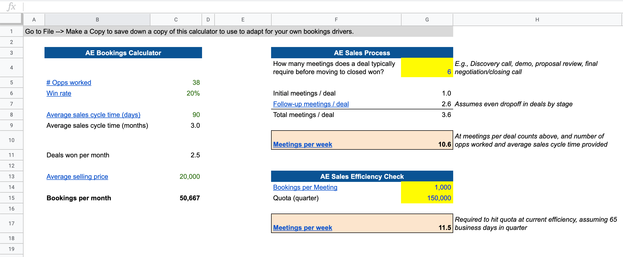Open the 'Bookings per Meeting' link
Viewport: 623px width, 257px height.
305,187
